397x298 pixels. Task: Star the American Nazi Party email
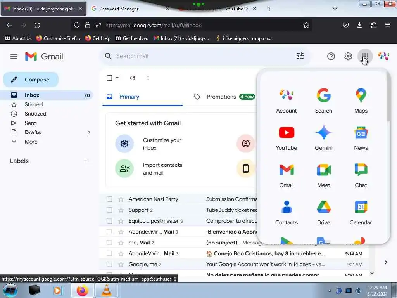pos(121,199)
